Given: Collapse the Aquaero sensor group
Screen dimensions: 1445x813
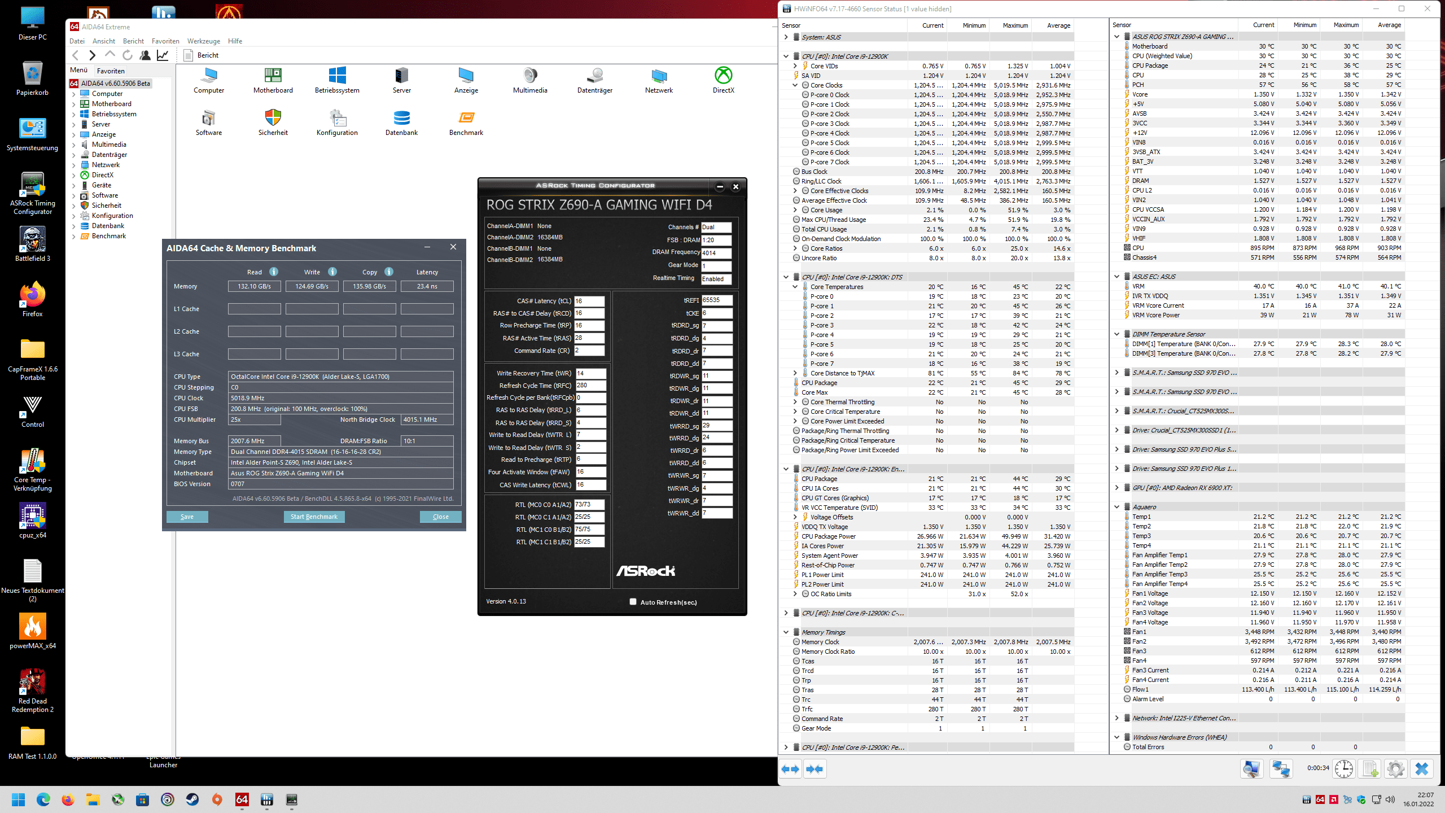Looking at the screenshot, I should click(x=1116, y=507).
